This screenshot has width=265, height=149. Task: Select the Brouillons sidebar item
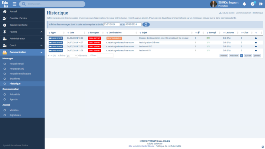[15, 79]
